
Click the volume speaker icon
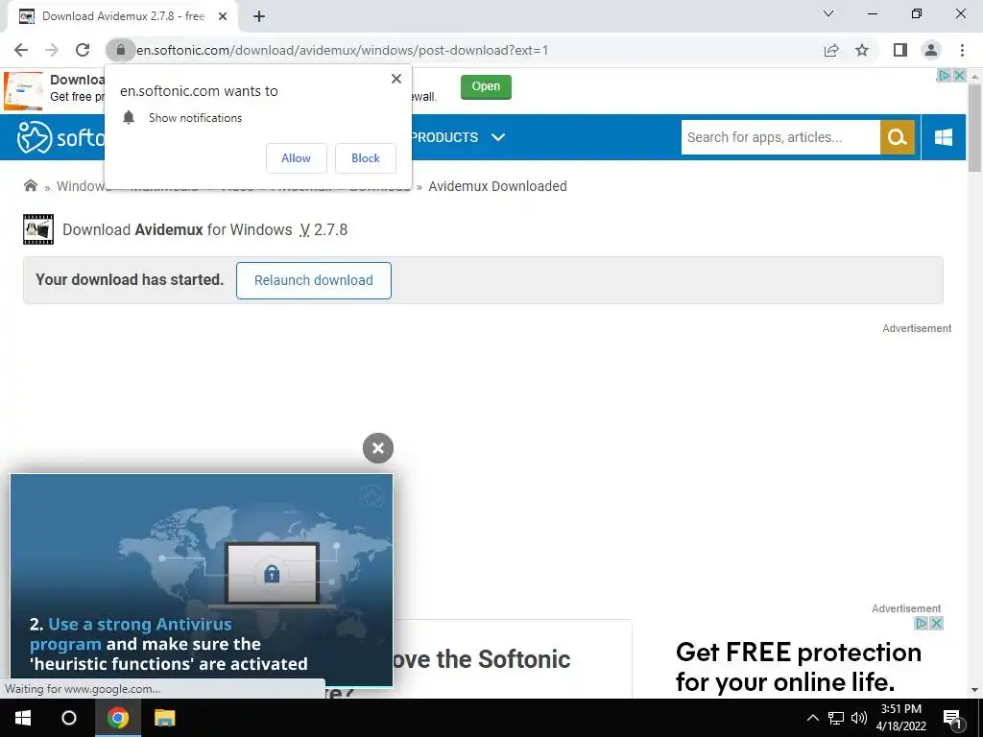[x=859, y=718]
